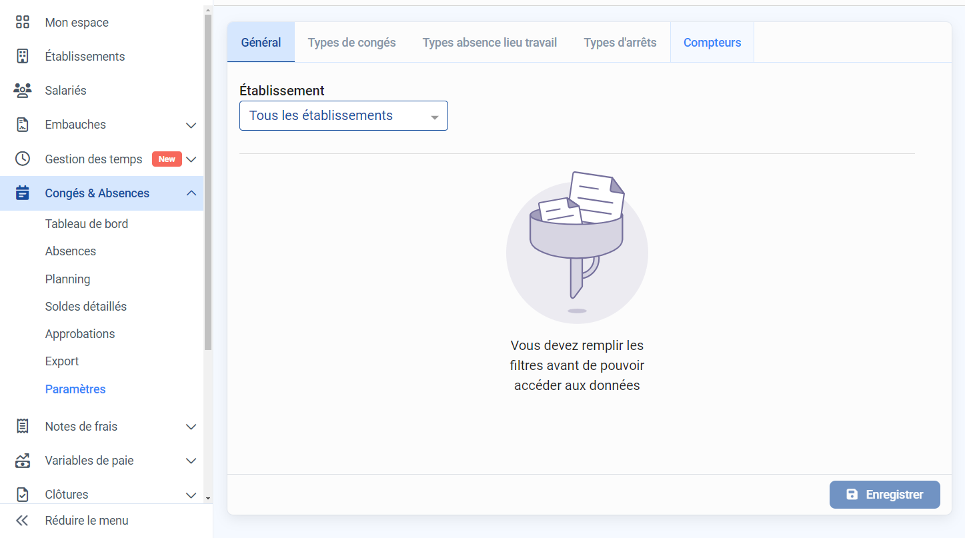Select Paramètres submenu item

(x=75, y=389)
